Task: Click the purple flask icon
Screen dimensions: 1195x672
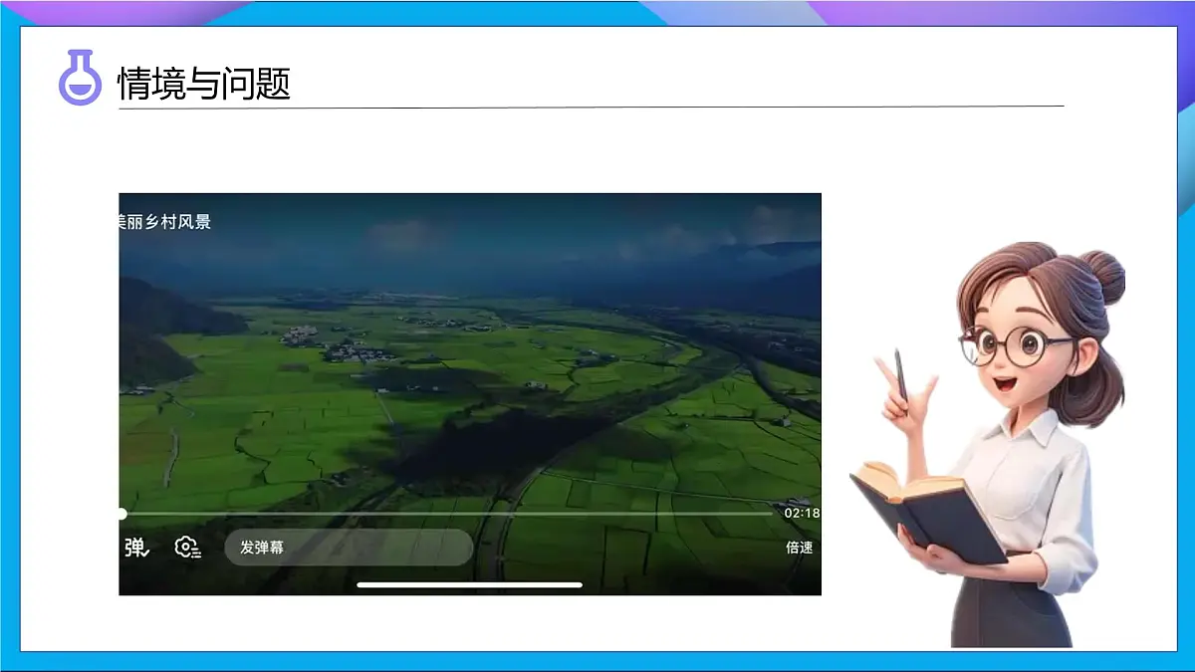Action: [80, 78]
